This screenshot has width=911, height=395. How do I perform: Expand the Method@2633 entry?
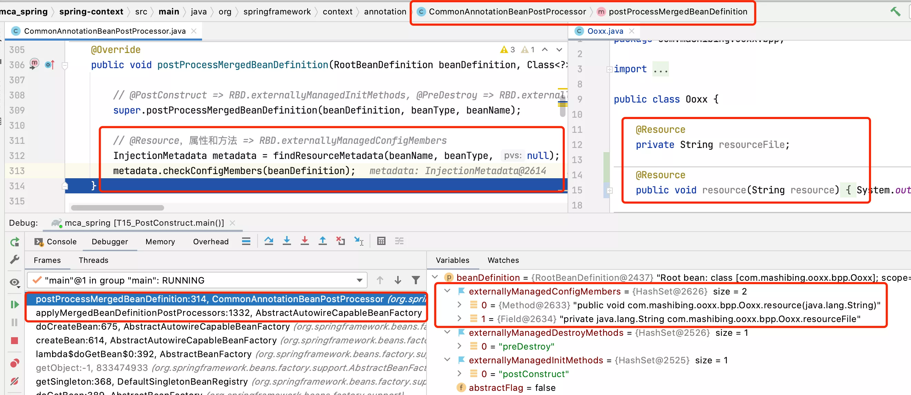pos(459,305)
